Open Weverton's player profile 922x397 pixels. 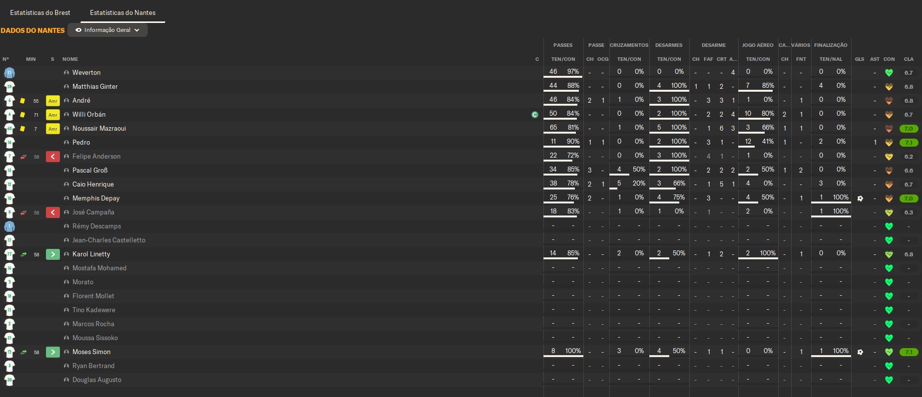click(86, 73)
